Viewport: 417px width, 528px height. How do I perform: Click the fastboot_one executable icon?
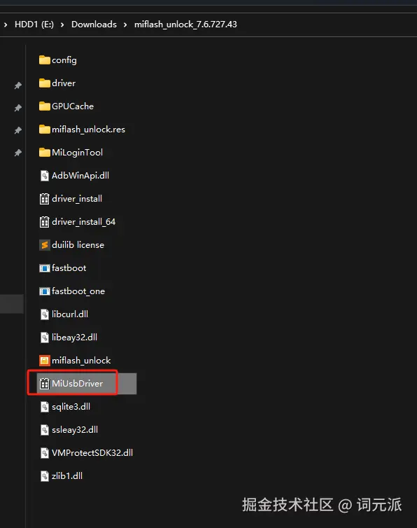tap(44, 291)
